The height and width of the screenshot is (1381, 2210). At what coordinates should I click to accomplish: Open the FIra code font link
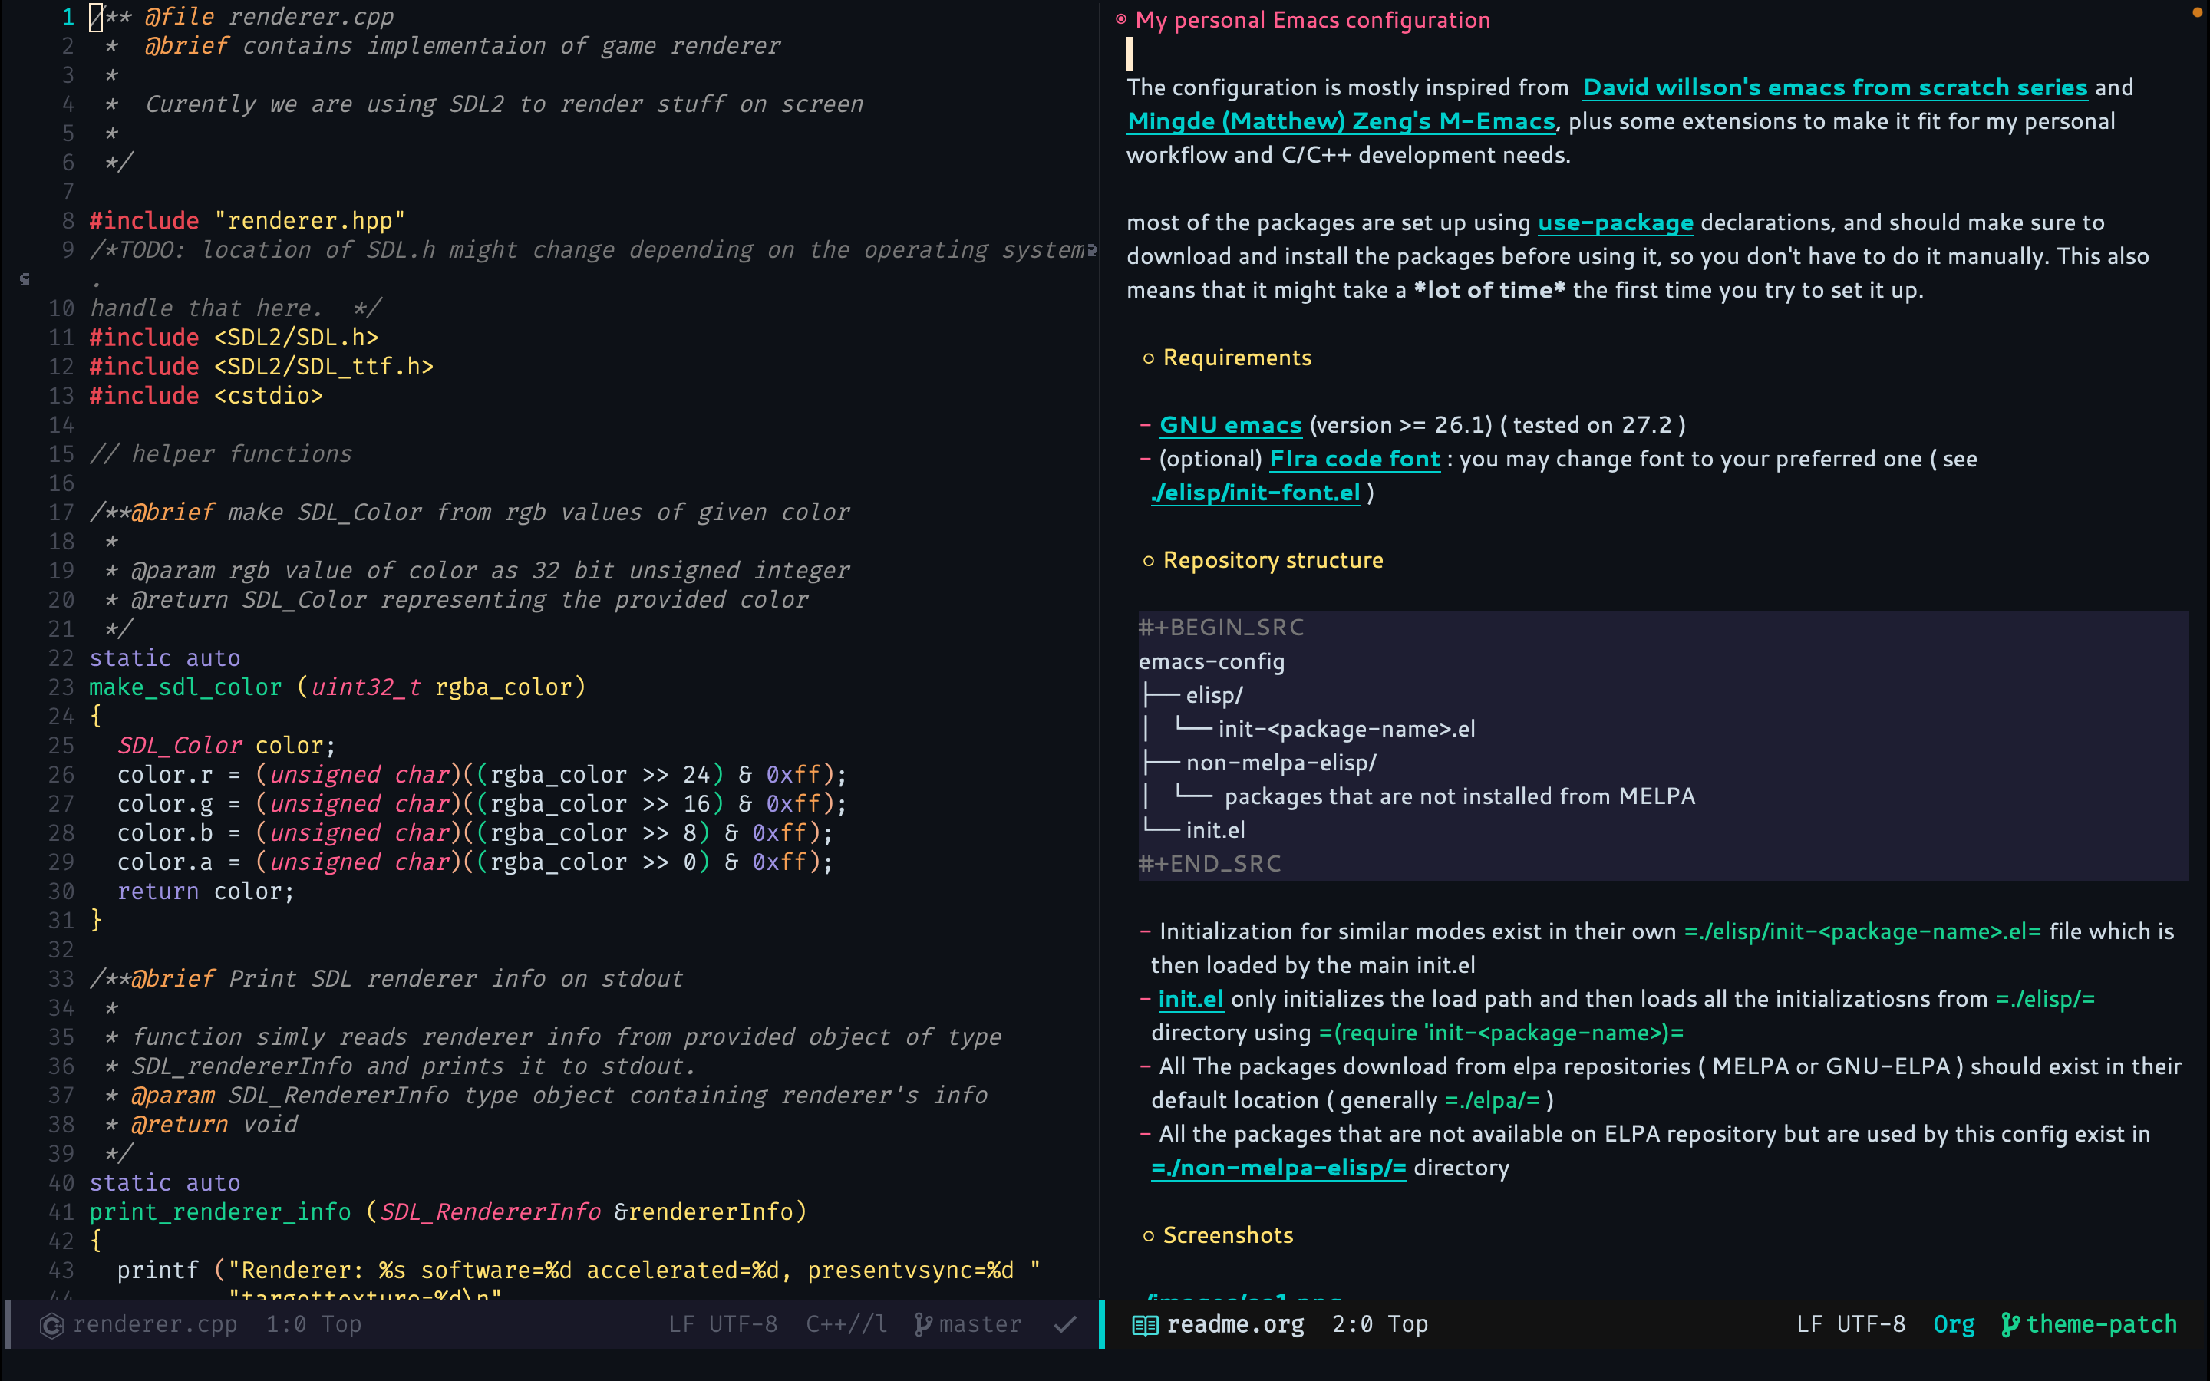(1354, 460)
